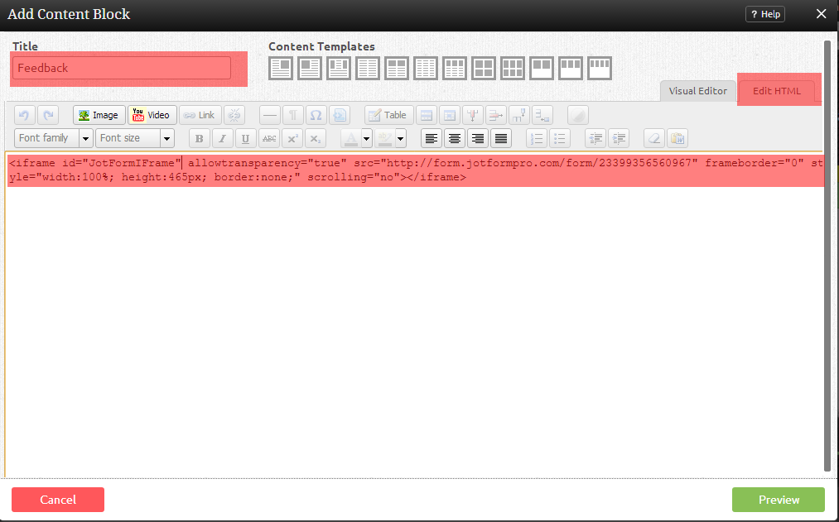Select three-column text template

[426, 69]
